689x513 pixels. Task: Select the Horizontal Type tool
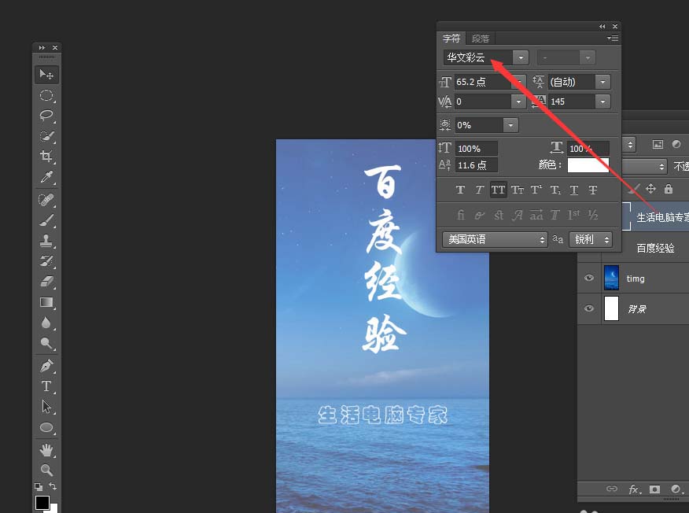tap(46, 386)
